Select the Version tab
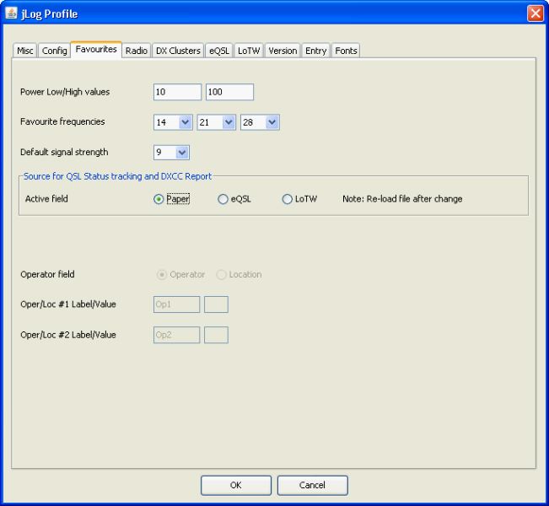 click(x=283, y=51)
